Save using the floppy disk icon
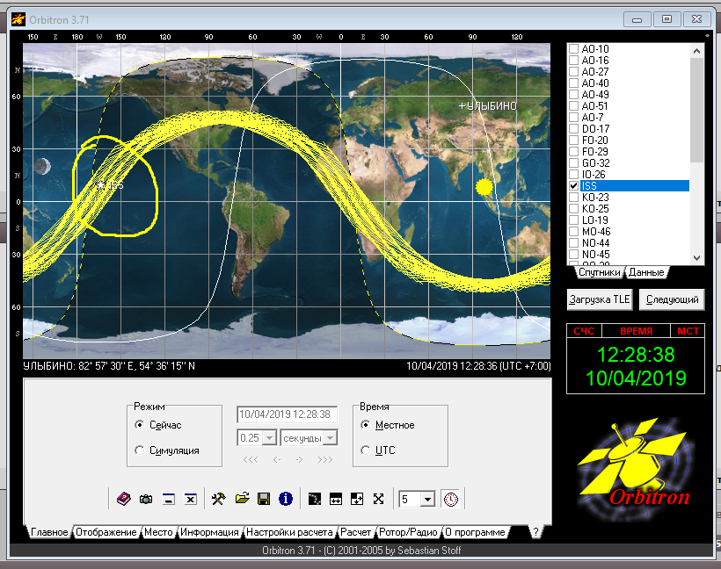This screenshot has width=721, height=569. (x=263, y=499)
